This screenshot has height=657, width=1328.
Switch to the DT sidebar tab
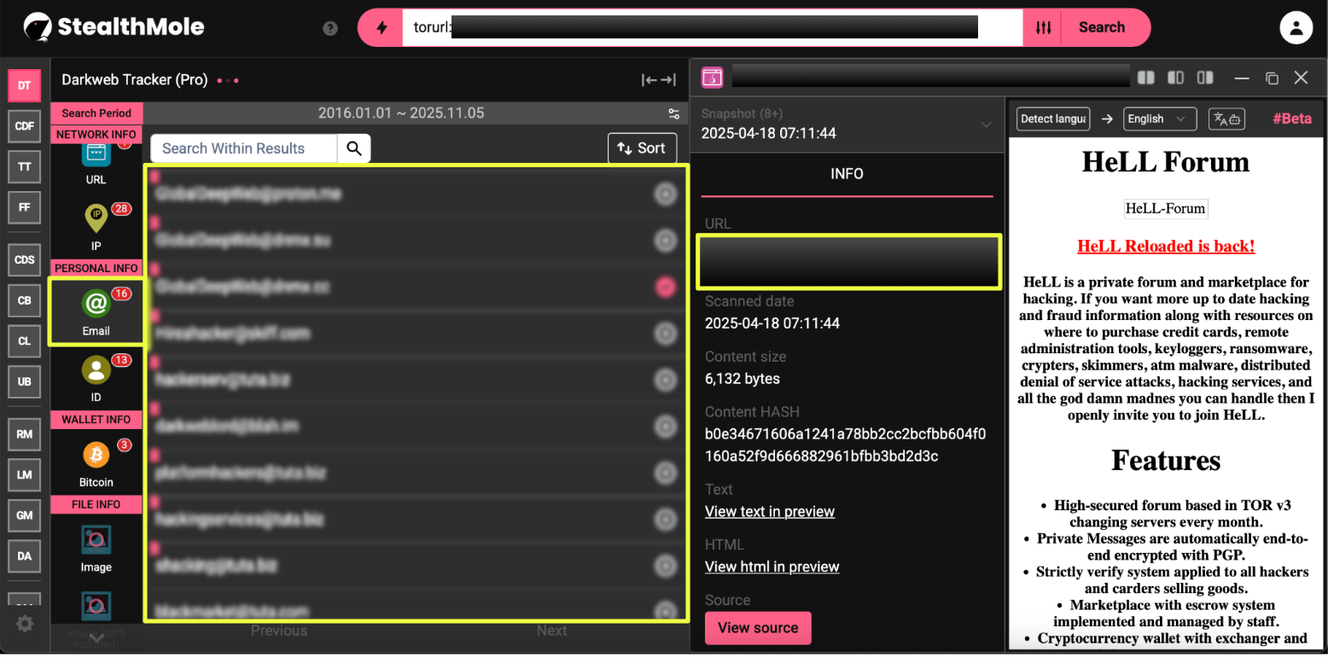pyautogui.click(x=25, y=85)
